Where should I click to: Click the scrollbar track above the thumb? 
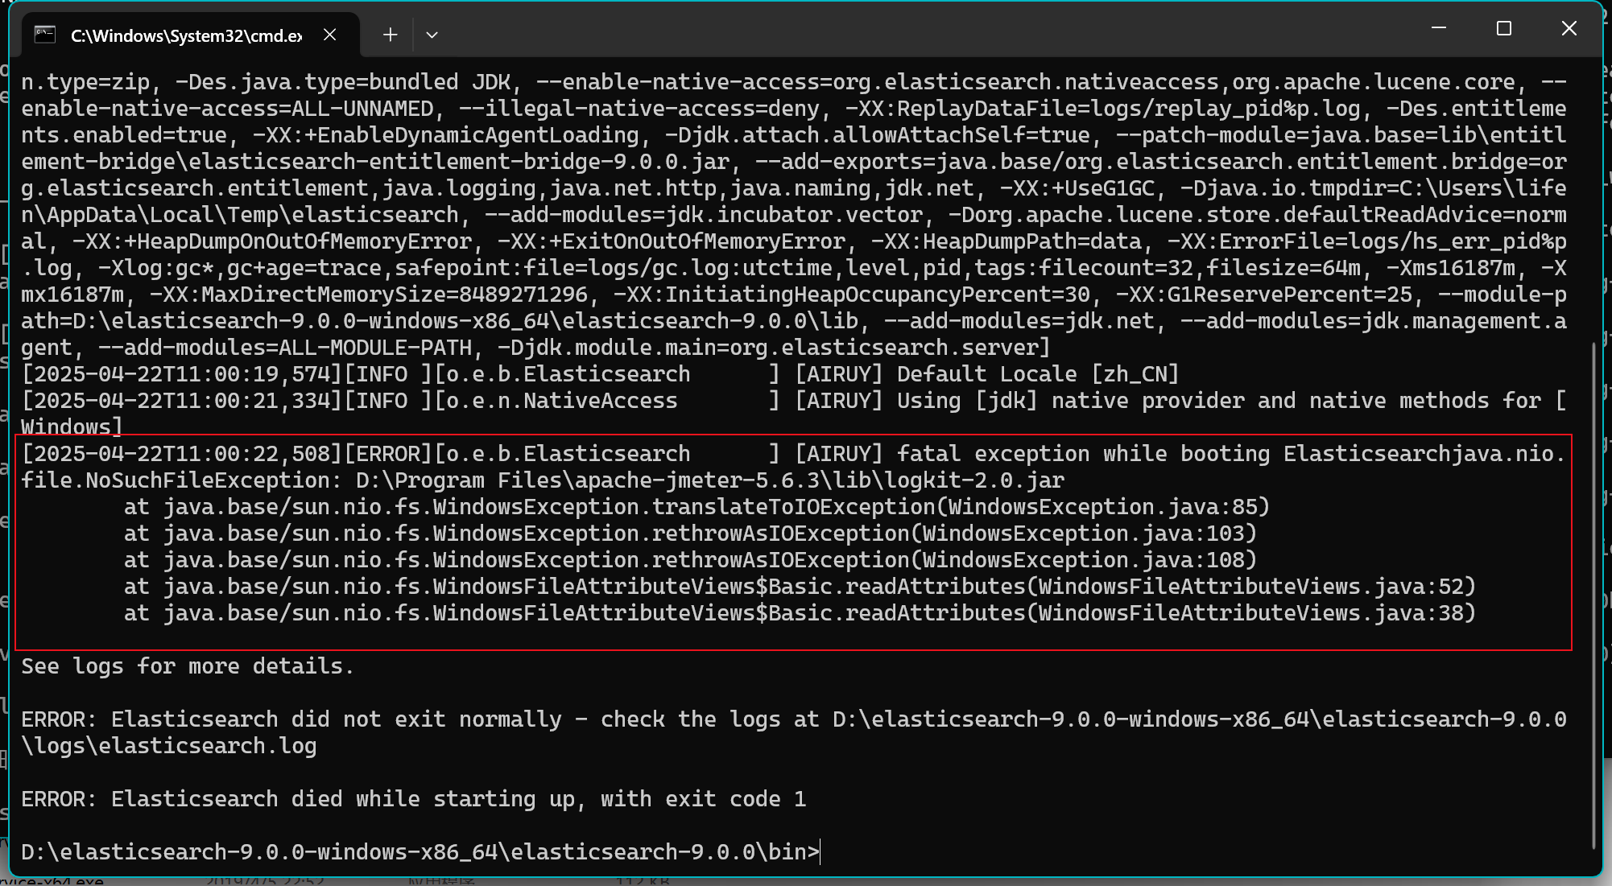[1594, 201]
